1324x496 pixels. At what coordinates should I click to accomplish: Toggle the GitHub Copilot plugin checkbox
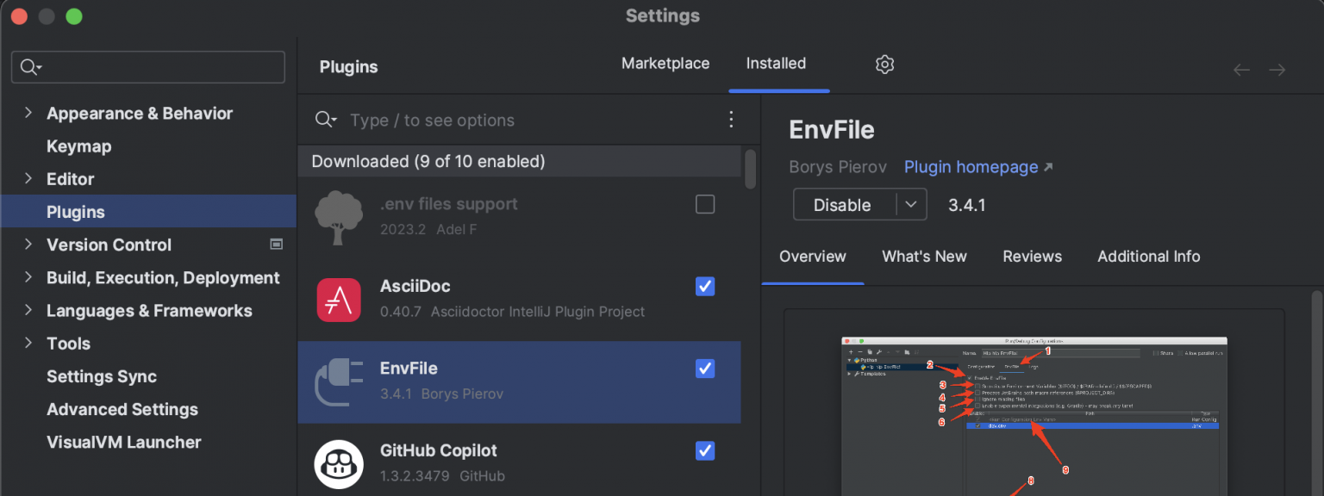click(705, 450)
